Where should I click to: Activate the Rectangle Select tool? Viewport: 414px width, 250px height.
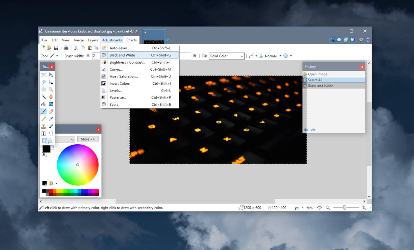(x=44, y=74)
